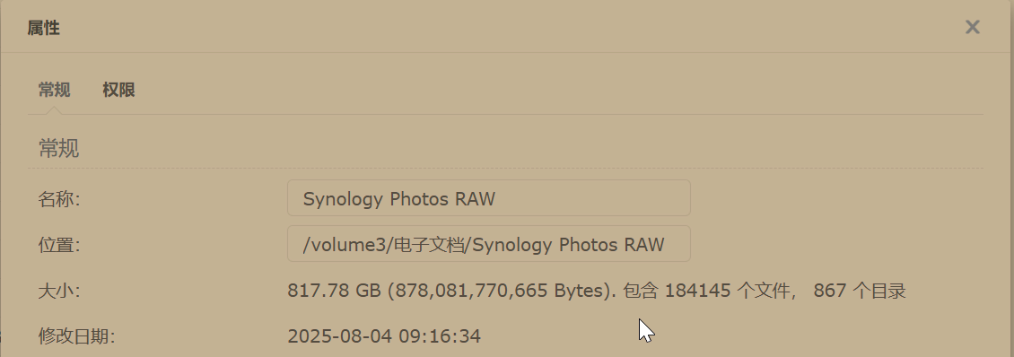Click the word 电子文档 in the location path
The height and width of the screenshot is (357, 1014).
click(x=430, y=245)
